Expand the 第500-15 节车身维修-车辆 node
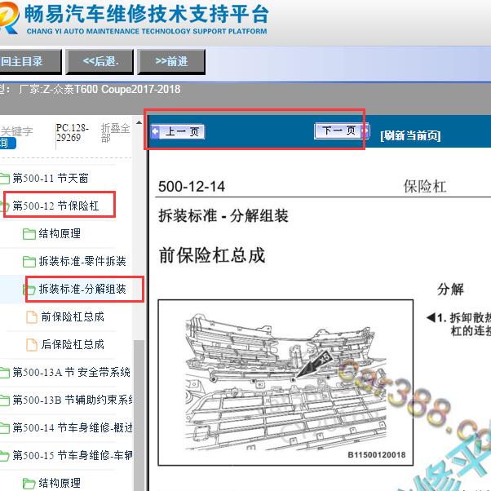The height and width of the screenshot is (491, 491). tap(73, 455)
